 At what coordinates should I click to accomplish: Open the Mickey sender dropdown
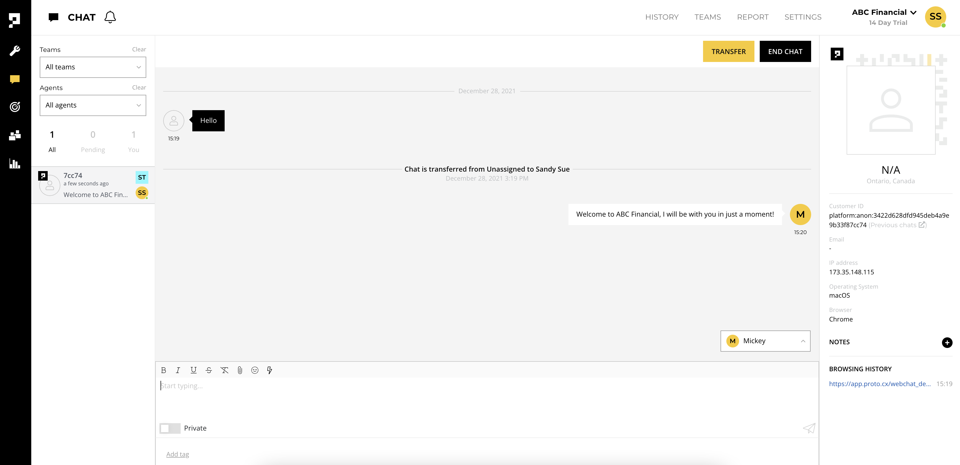pyautogui.click(x=765, y=341)
